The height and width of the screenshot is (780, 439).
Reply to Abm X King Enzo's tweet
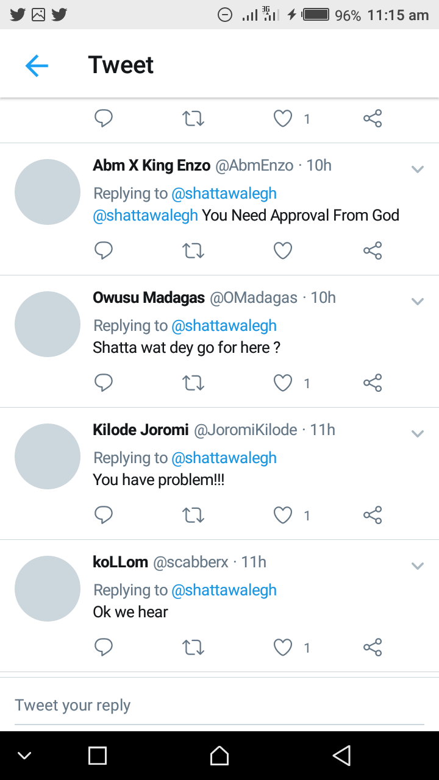(x=104, y=250)
